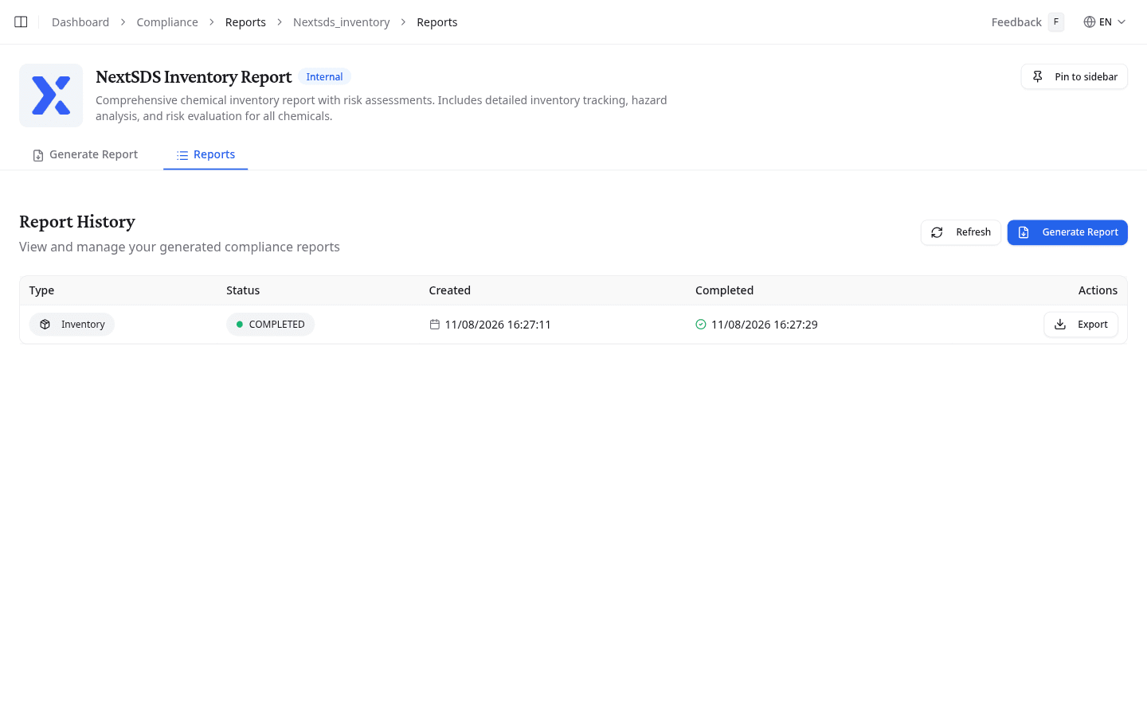Open first Reports breadcrumb after Compliance
This screenshot has width=1147, height=716.
[245, 22]
